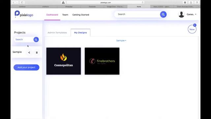The width and height of the screenshot is (211, 119).
Task: Click the Projects search magnifier button
Action: click(36, 40)
